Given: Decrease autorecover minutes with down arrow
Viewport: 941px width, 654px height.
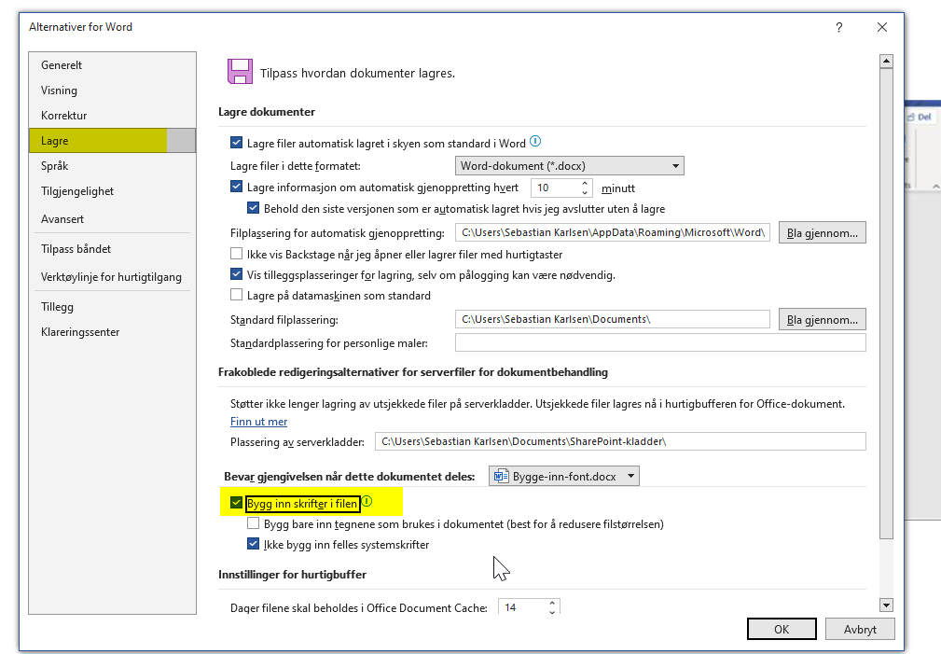Looking at the screenshot, I should [x=585, y=192].
